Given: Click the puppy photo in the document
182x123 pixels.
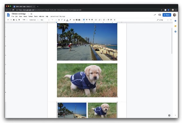Looking at the screenshot, I should pyautogui.click(x=87, y=80).
